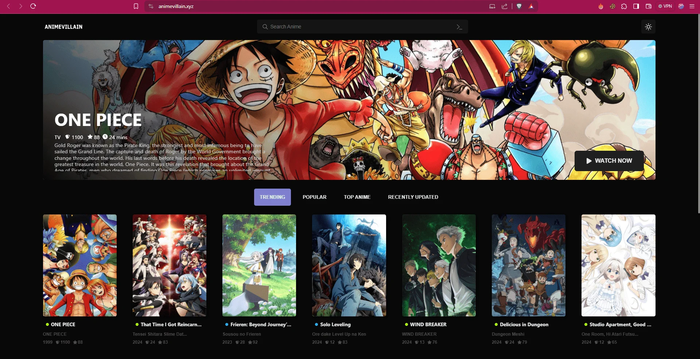Open the Delicious in Dungeon title link
Screen dimensions: 700x359
coord(524,324)
